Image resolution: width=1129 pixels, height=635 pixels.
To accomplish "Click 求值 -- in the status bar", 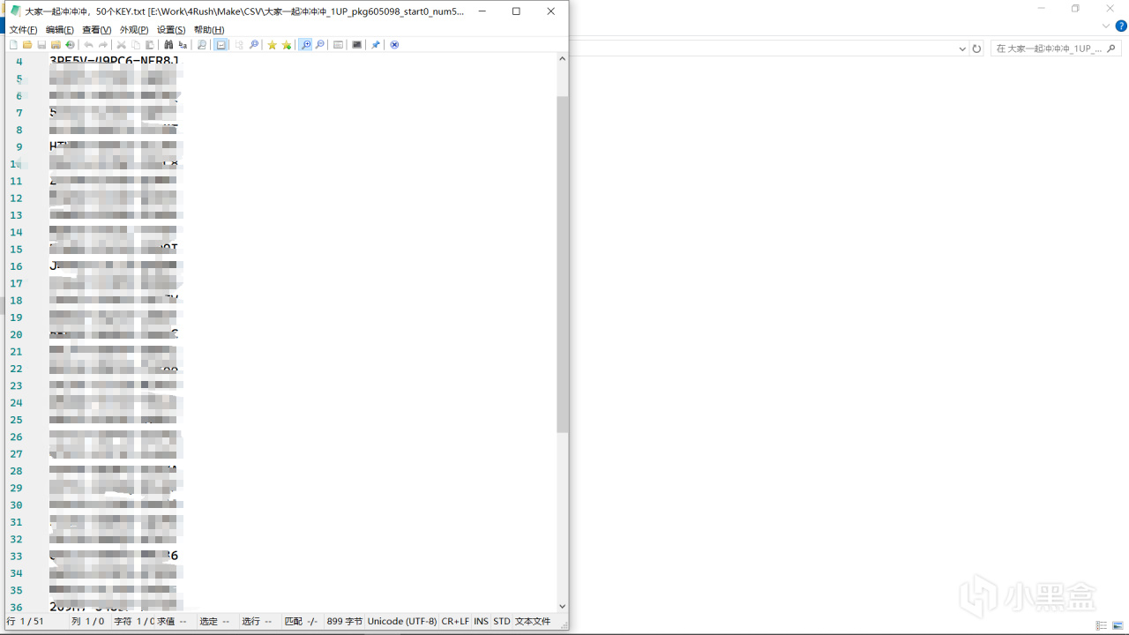I will 172,622.
